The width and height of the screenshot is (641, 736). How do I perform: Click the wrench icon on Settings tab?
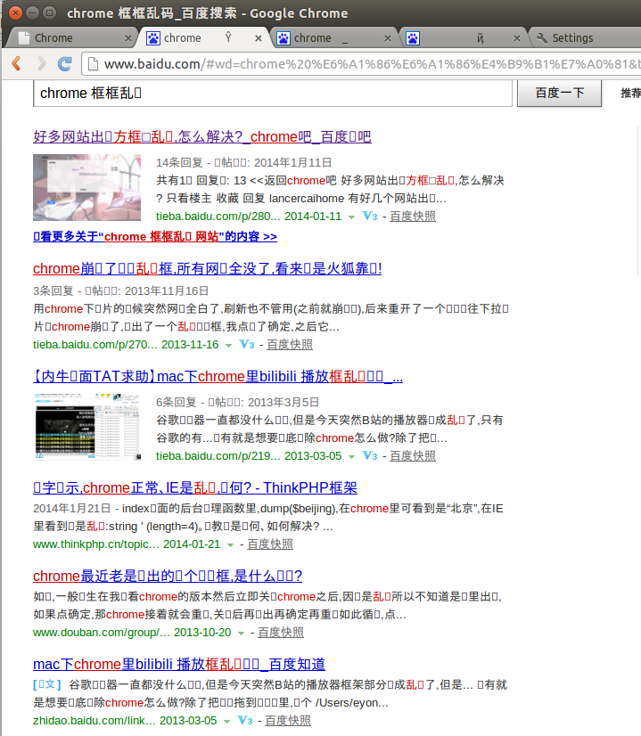[541, 38]
